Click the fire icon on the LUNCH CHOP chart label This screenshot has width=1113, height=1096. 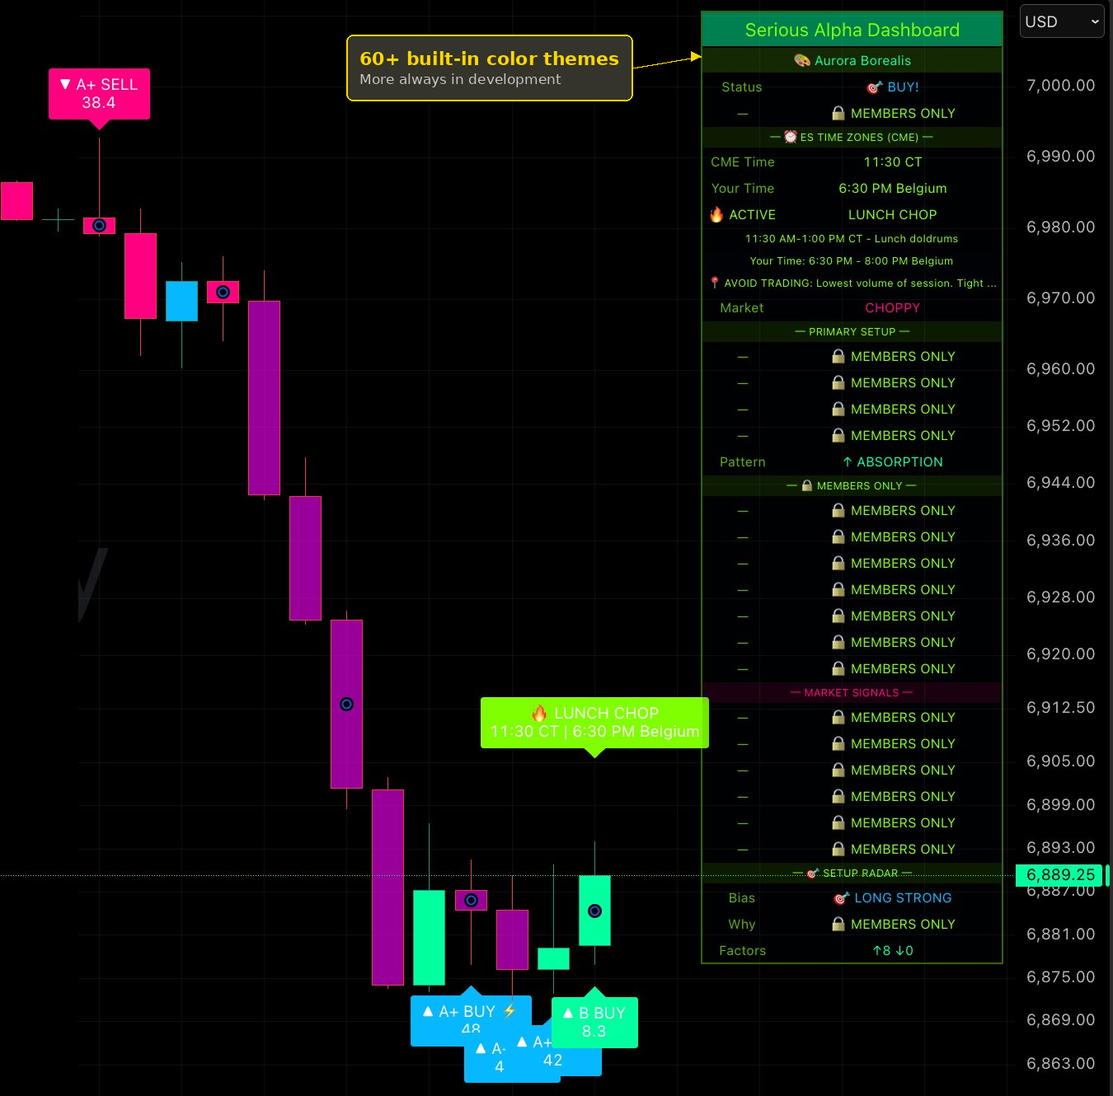click(541, 712)
